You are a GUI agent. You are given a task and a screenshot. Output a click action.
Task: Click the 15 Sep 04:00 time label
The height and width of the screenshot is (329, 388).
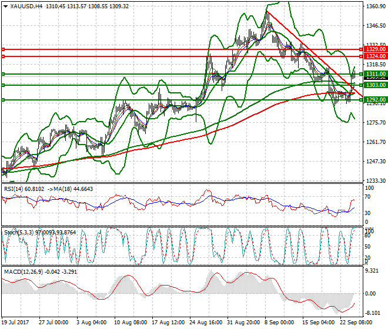point(319,323)
